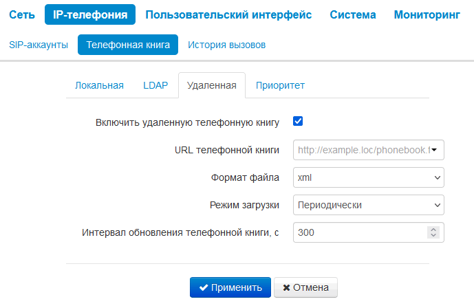
Task: Expand the Формат файла dropdown
Action: click(x=369, y=177)
